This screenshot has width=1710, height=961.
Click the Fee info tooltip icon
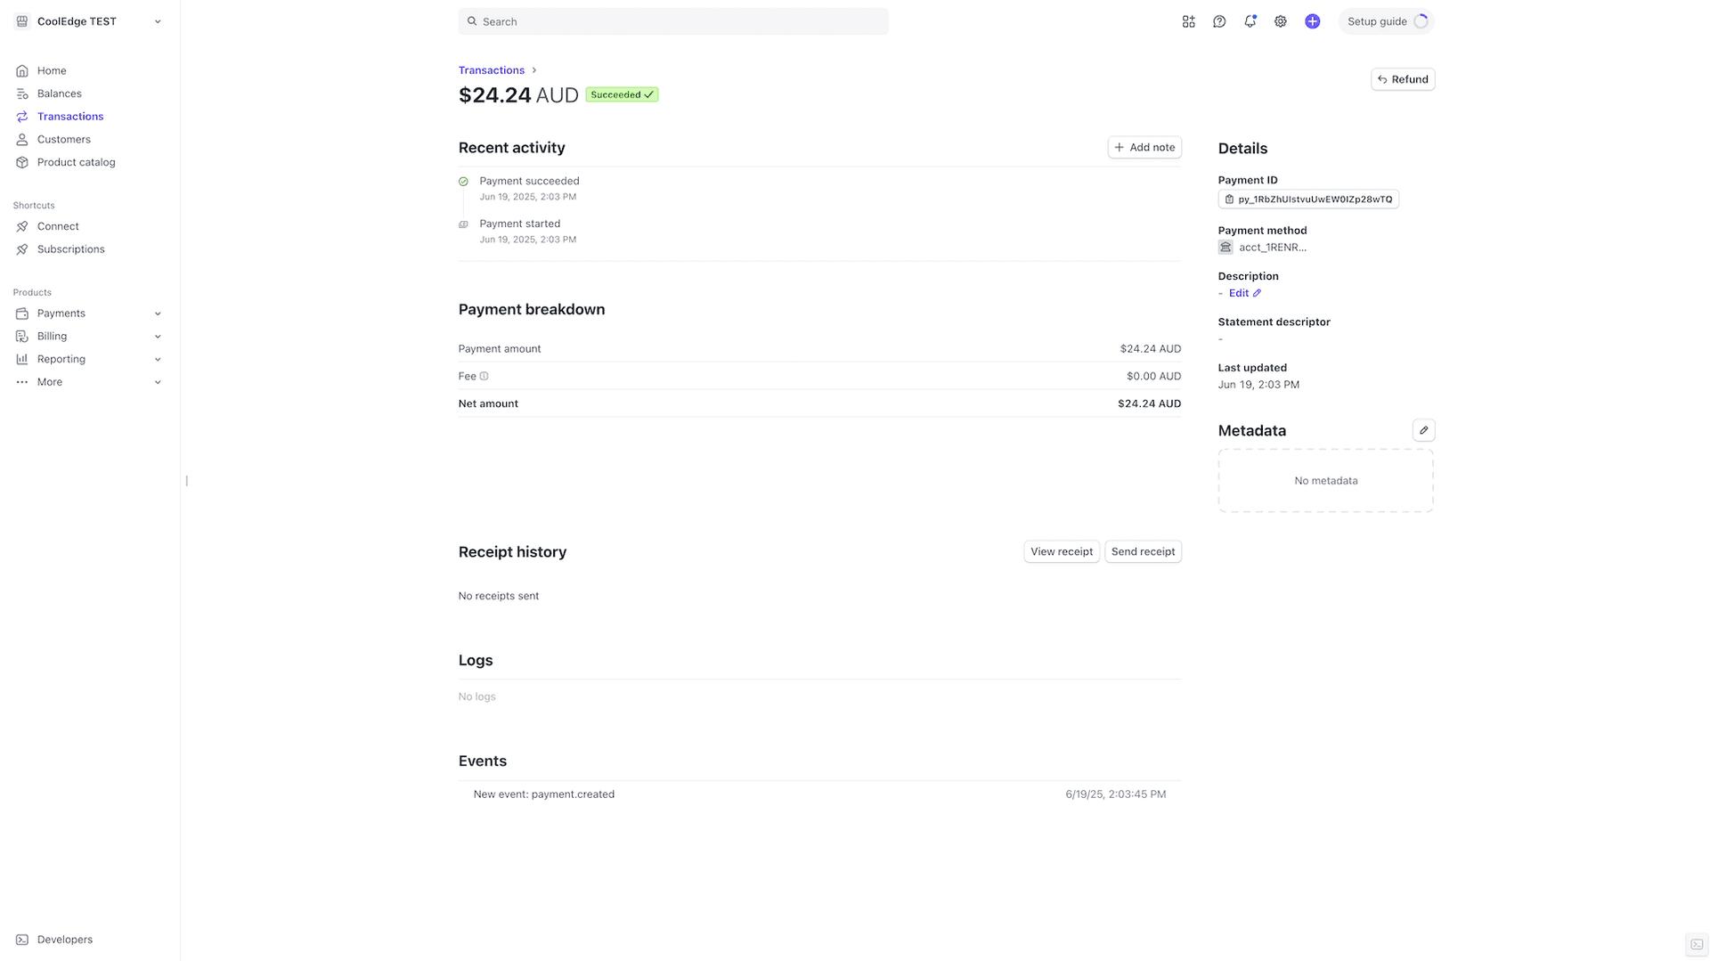(485, 376)
